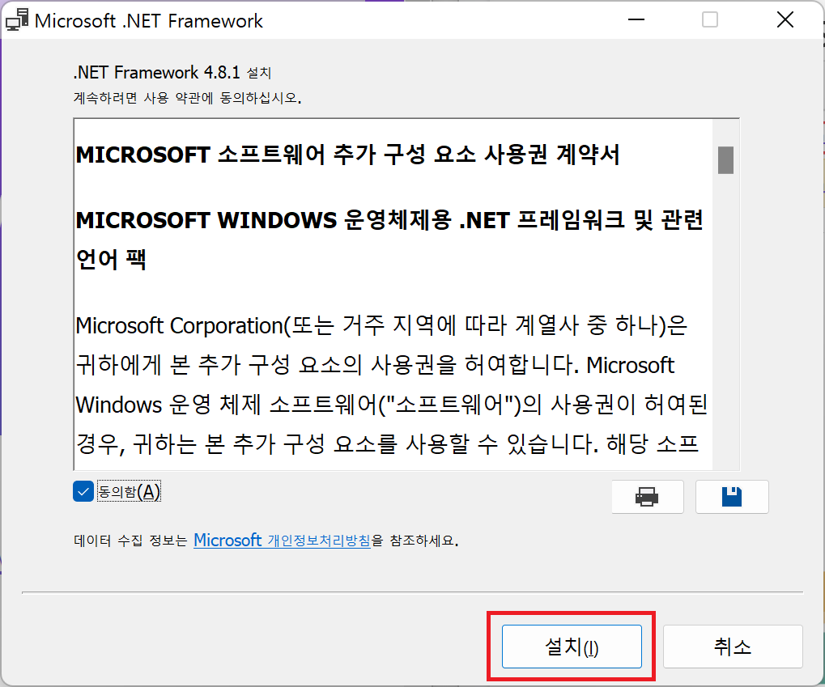The height and width of the screenshot is (687, 825).
Task: Click the 'Microsoft Corporation(또는 거주' paragraph line
Action: click(x=381, y=325)
